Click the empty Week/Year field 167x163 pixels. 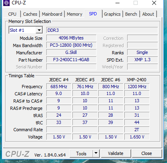click(x=142, y=67)
